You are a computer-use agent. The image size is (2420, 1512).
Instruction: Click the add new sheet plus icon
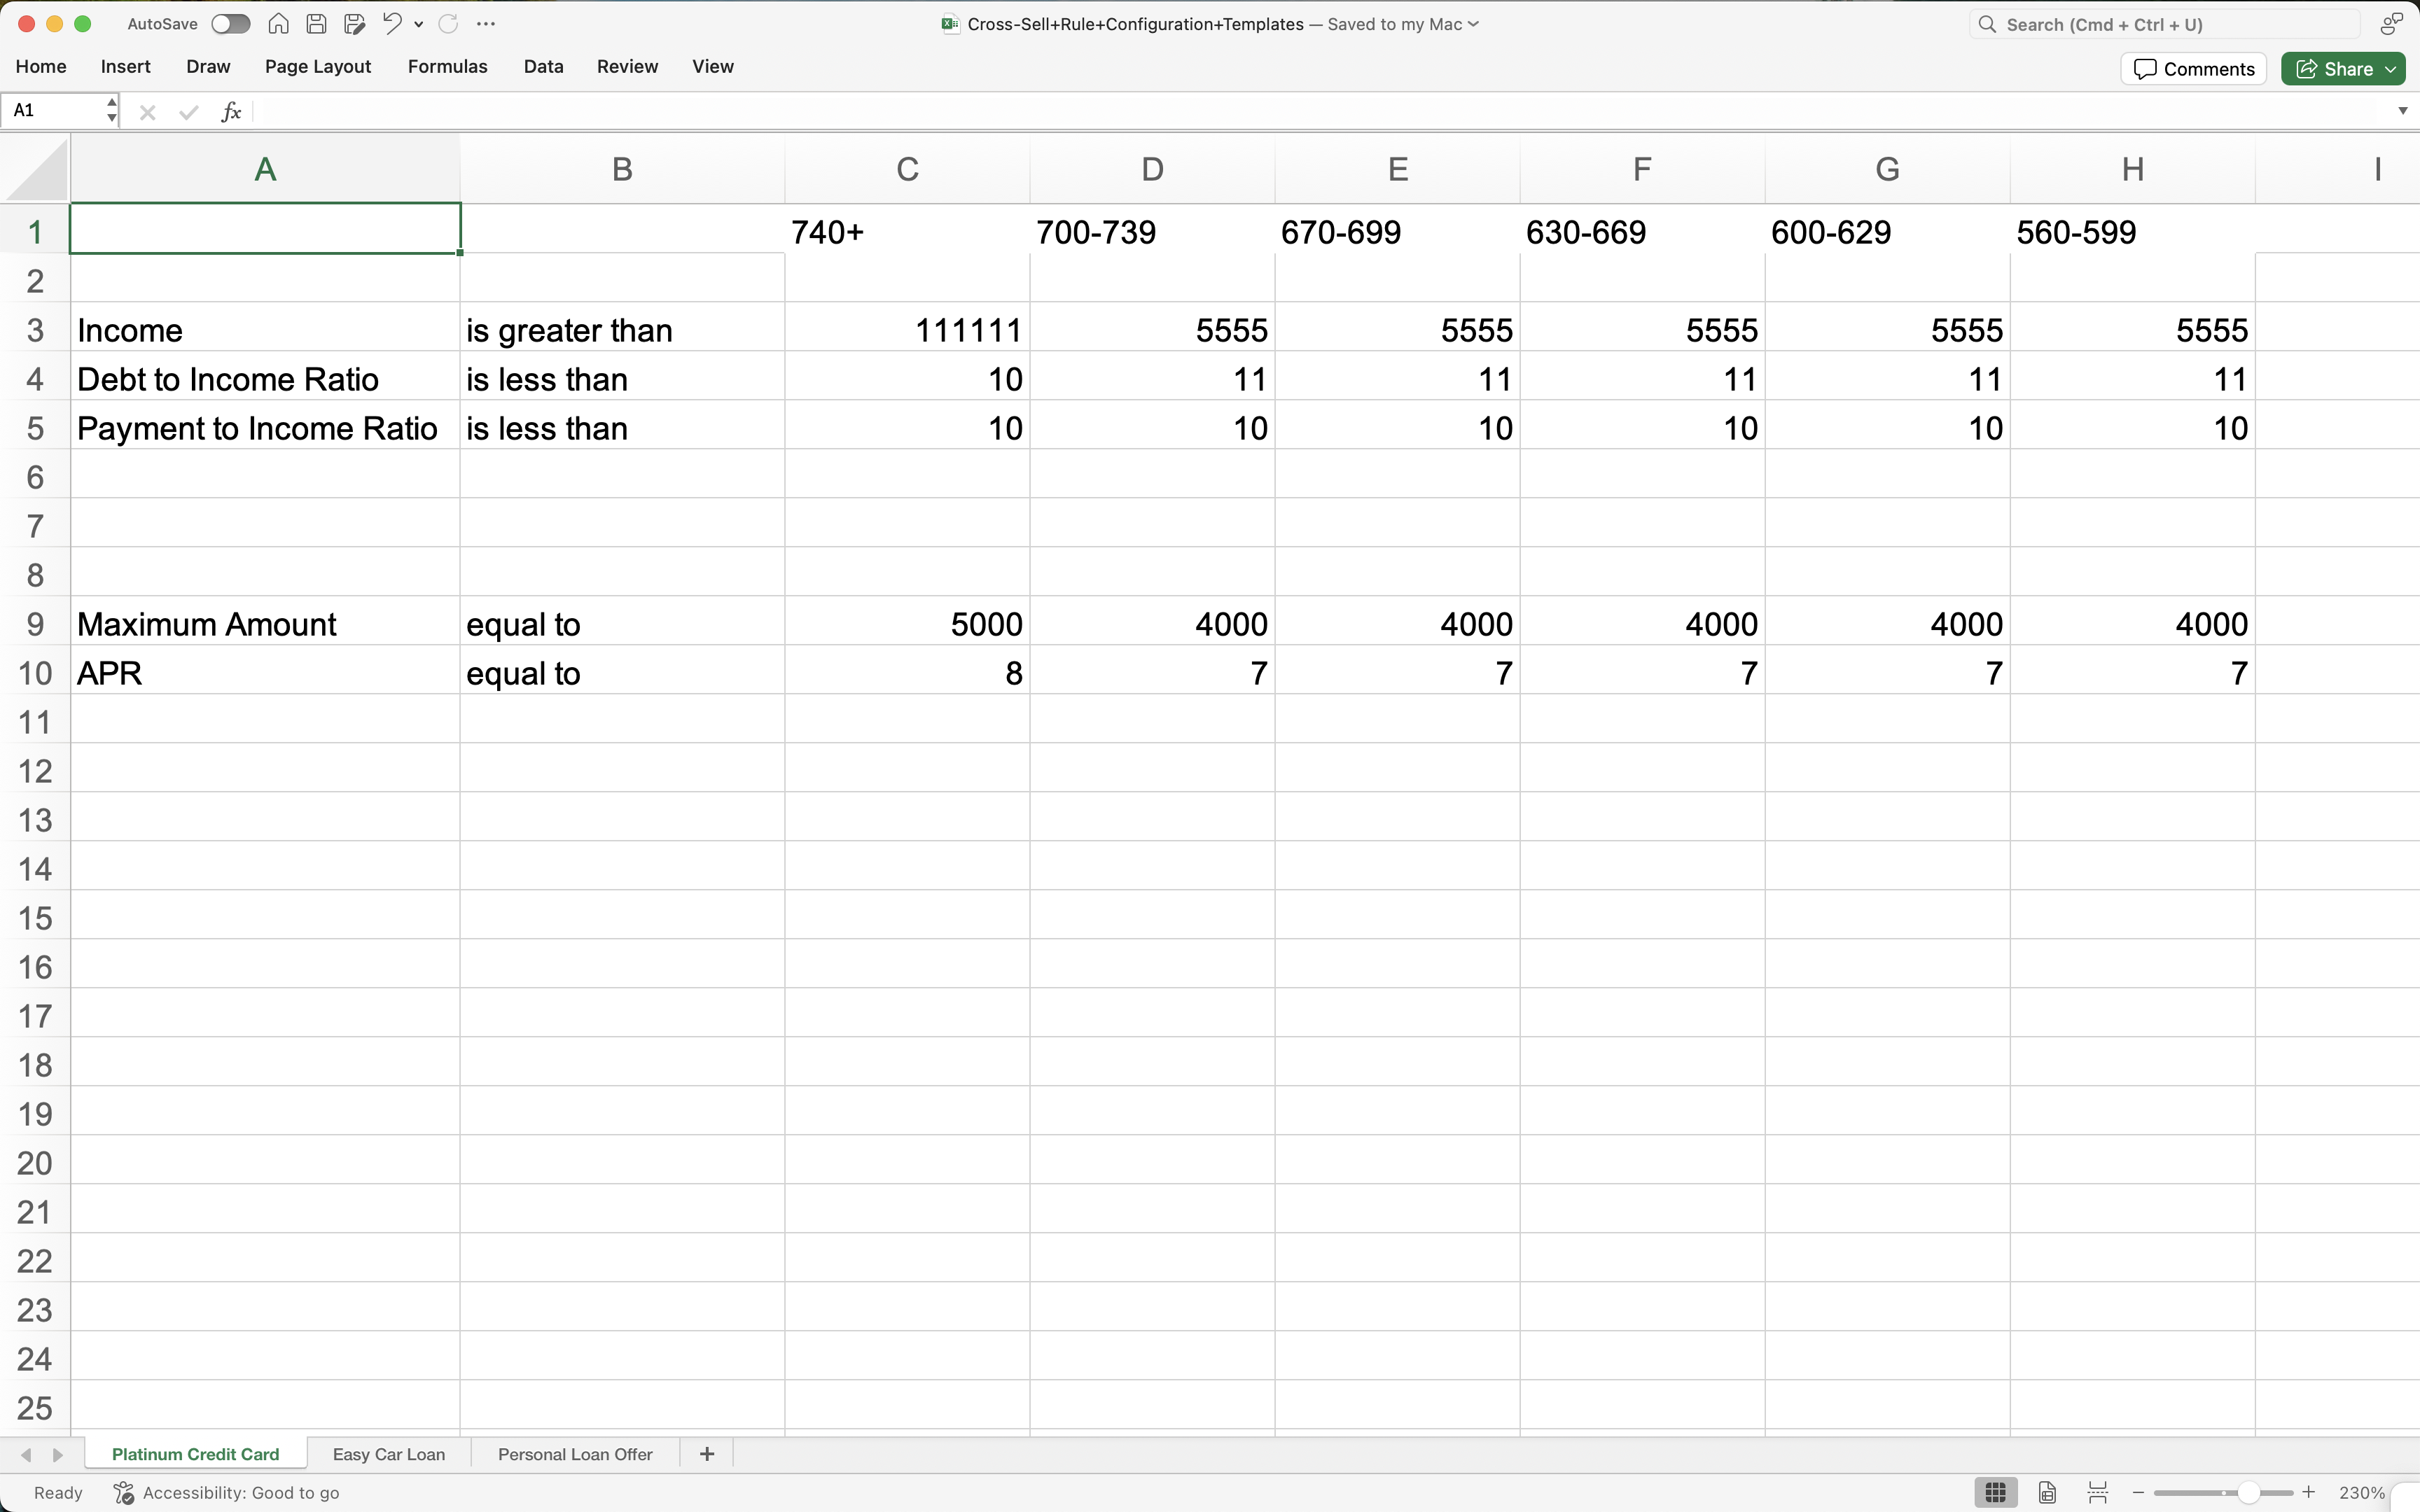[707, 1454]
